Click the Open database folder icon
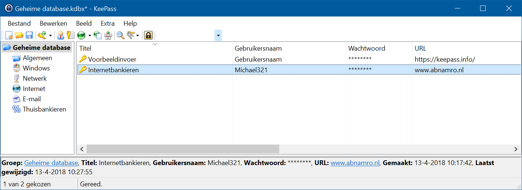Screen dimensions: 522x190 point(19,35)
